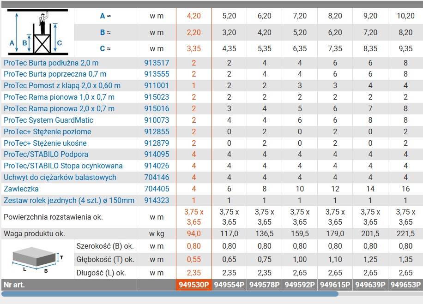Viewport: 423px width, 304px height.
Task: Click the 'A ≈' working height label
Action: pos(105,16)
